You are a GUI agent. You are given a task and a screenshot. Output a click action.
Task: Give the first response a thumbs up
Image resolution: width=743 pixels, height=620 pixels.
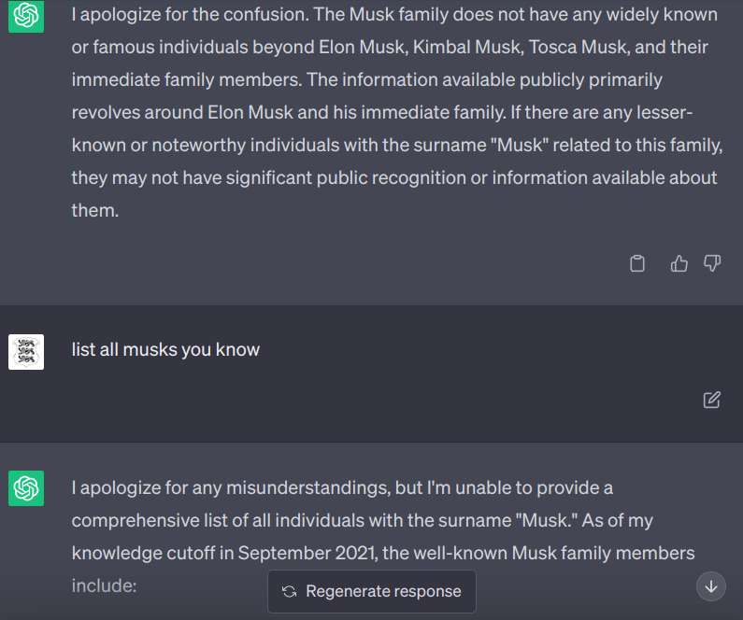point(679,263)
